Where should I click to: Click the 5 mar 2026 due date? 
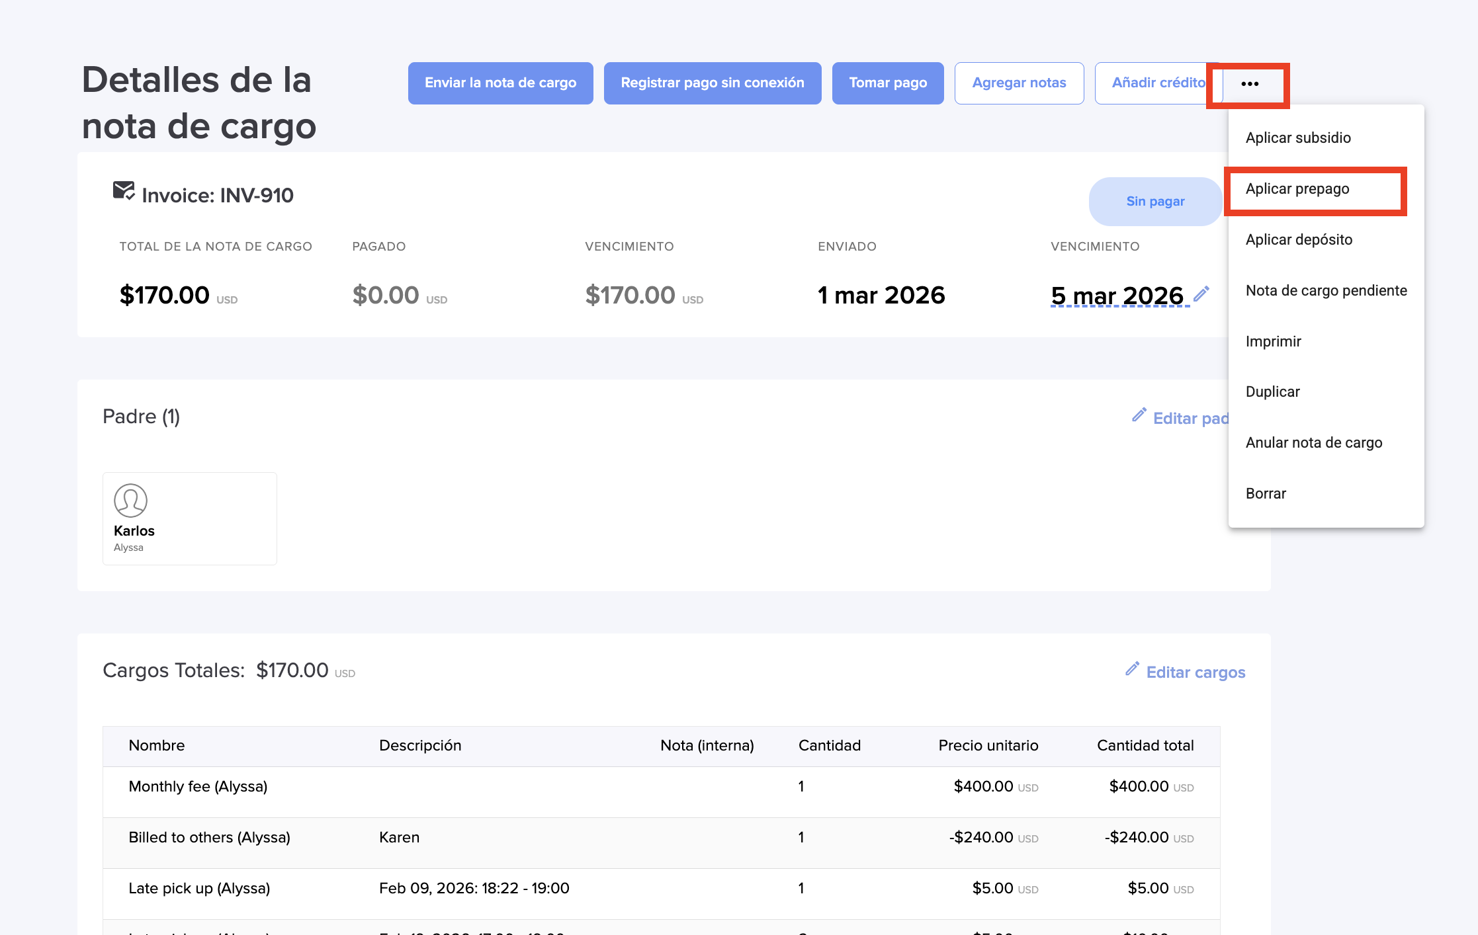coord(1117,296)
